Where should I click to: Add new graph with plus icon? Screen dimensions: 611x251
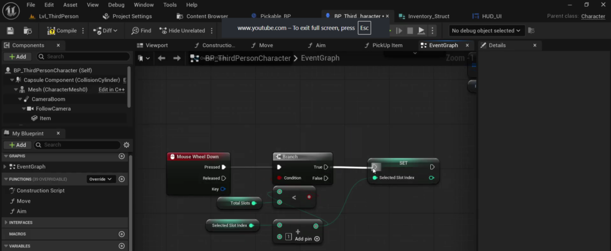pos(122,156)
